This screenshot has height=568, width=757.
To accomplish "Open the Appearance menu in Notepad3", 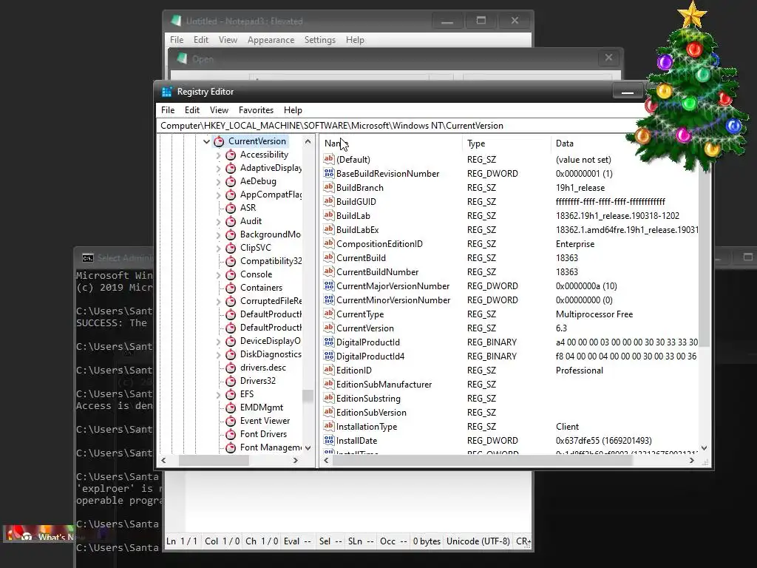I will point(271,40).
